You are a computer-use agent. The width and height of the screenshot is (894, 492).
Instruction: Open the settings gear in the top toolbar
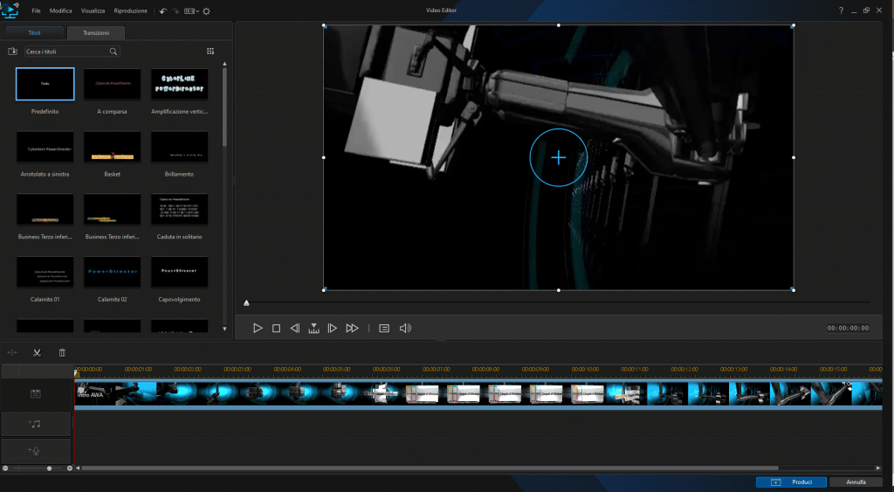(206, 11)
